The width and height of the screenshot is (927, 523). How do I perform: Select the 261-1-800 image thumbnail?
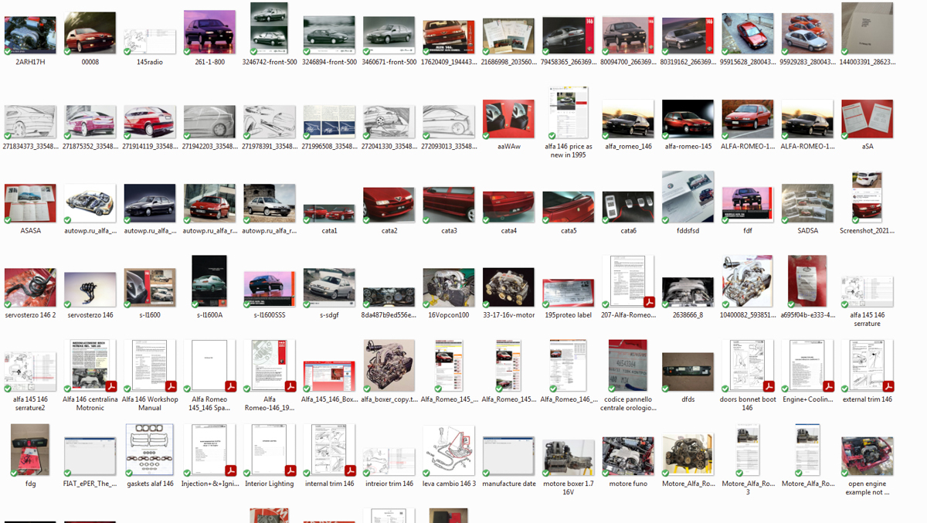[209, 32]
